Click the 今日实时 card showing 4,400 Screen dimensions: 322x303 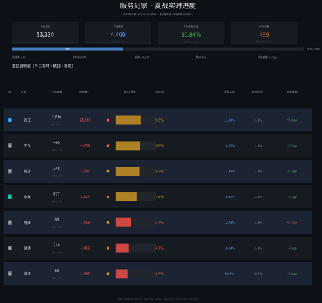pyautogui.click(x=118, y=33)
